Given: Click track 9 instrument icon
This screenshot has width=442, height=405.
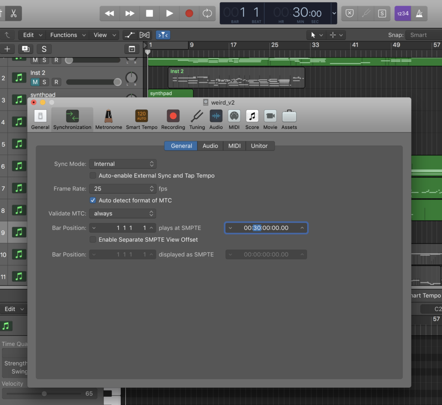Looking at the screenshot, I should pyautogui.click(x=19, y=232).
